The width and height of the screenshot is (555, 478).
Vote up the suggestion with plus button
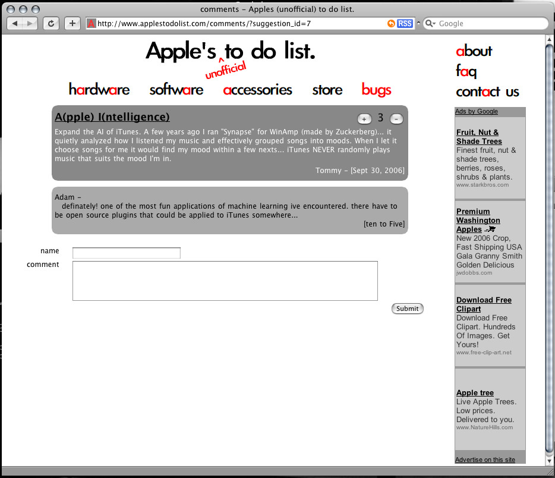[364, 119]
